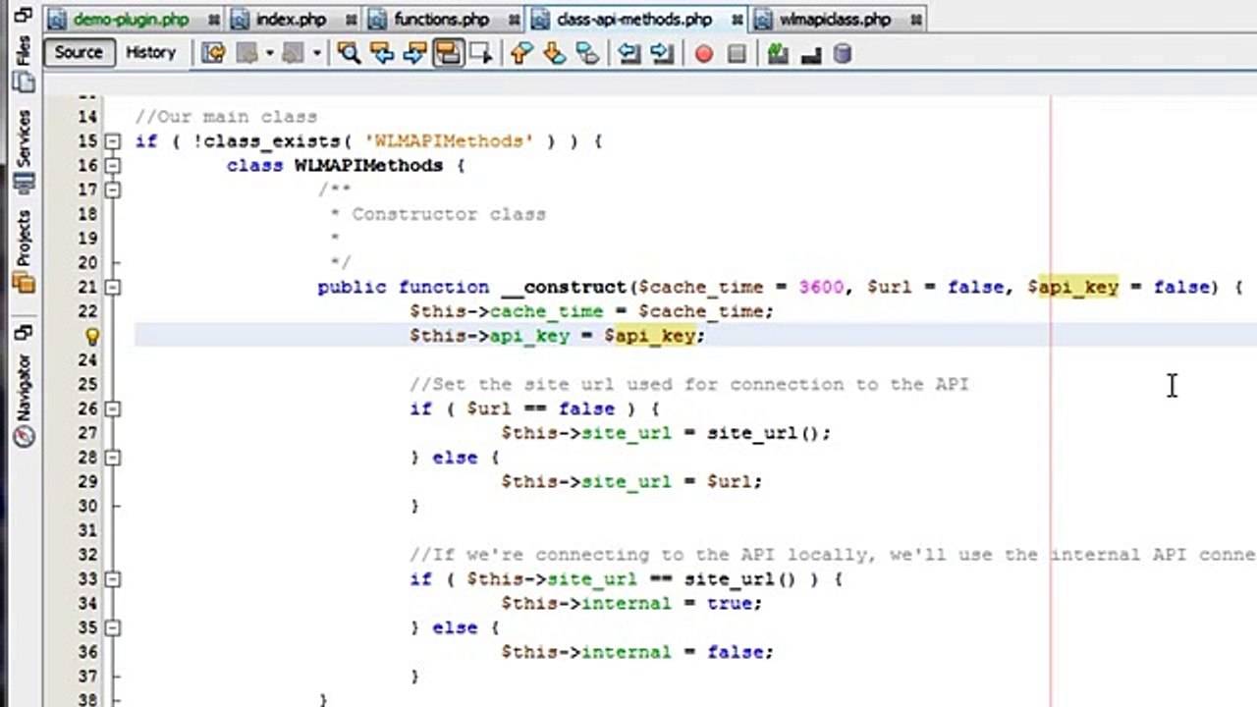Collapse if-block fold at line 26
The height and width of the screenshot is (707, 1257).
click(x=113, y=409)
